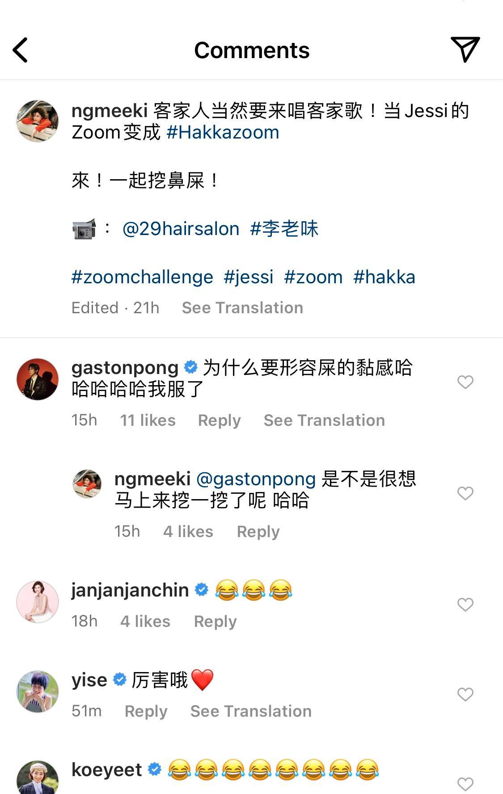Like ngmeeki's reply to gastonpong
503x794 pixels.
[x=465, y=493]
